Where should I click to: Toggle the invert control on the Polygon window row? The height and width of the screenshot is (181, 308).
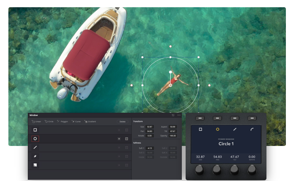(119, 147)
